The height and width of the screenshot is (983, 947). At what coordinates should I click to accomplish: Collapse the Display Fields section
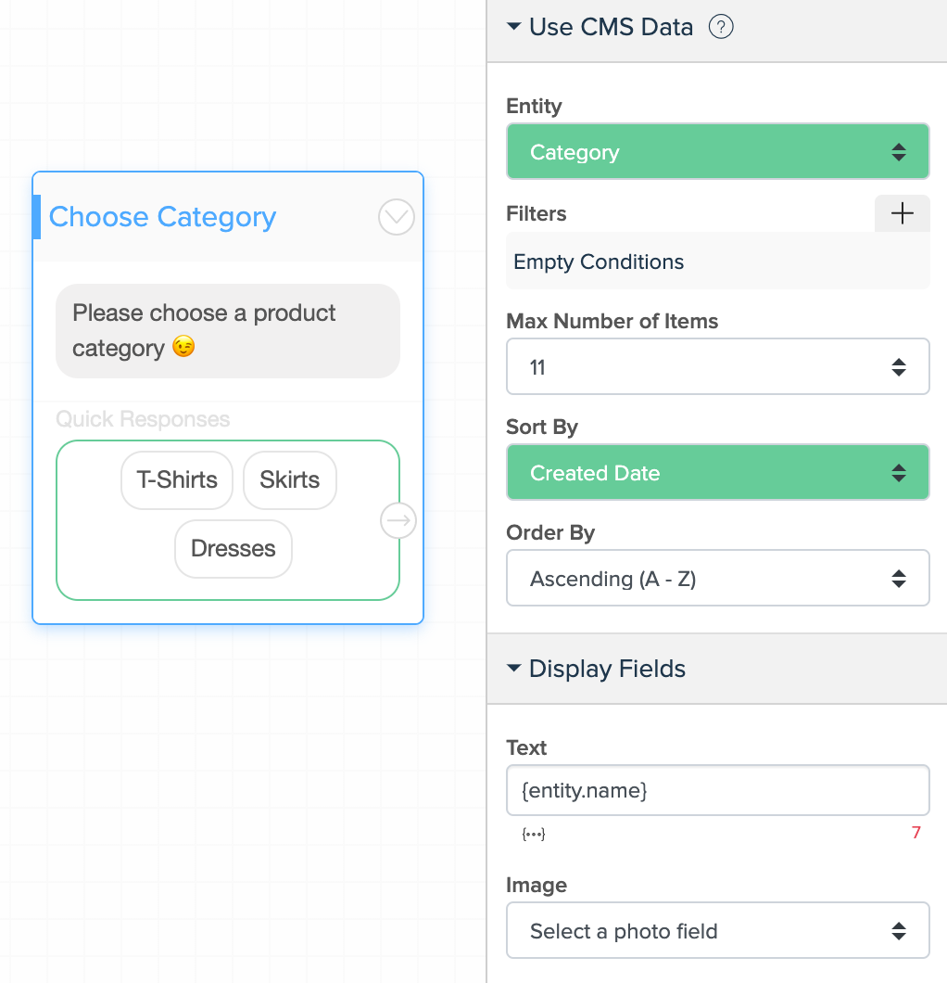513,668
